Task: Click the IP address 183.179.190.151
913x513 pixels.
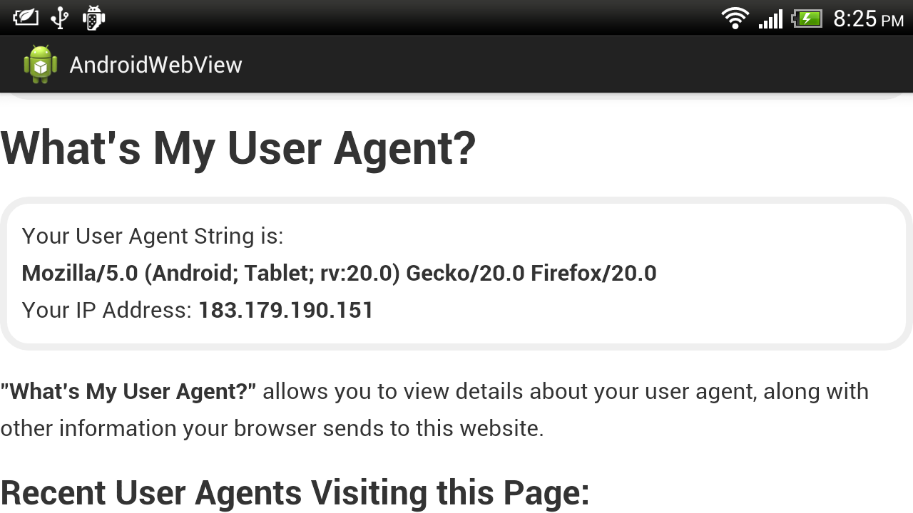Action: pyautogui.click(x=285, y=310)
